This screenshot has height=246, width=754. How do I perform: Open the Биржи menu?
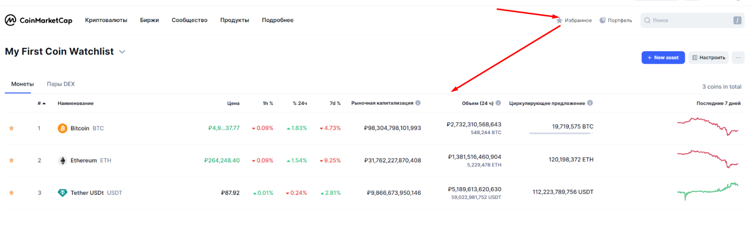click(149, 20)
